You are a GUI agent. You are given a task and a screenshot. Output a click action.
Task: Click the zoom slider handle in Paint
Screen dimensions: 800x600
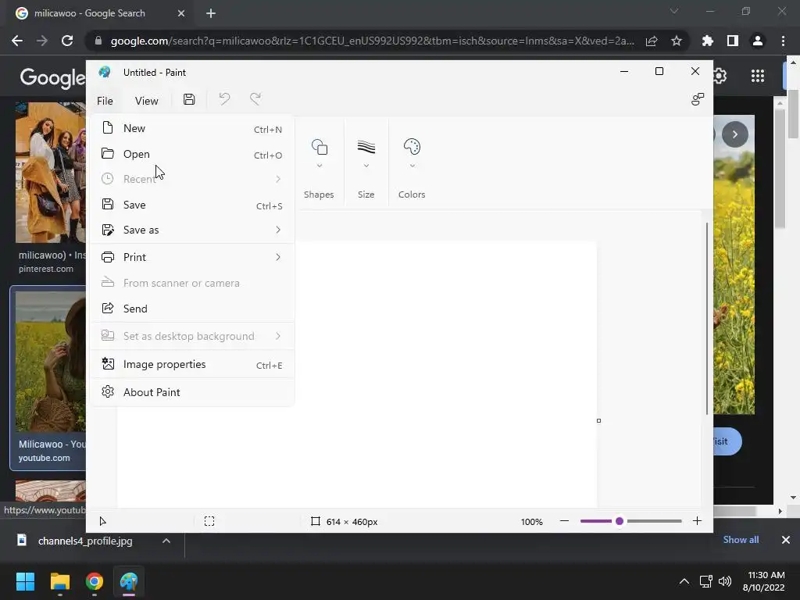click(620, 521)
